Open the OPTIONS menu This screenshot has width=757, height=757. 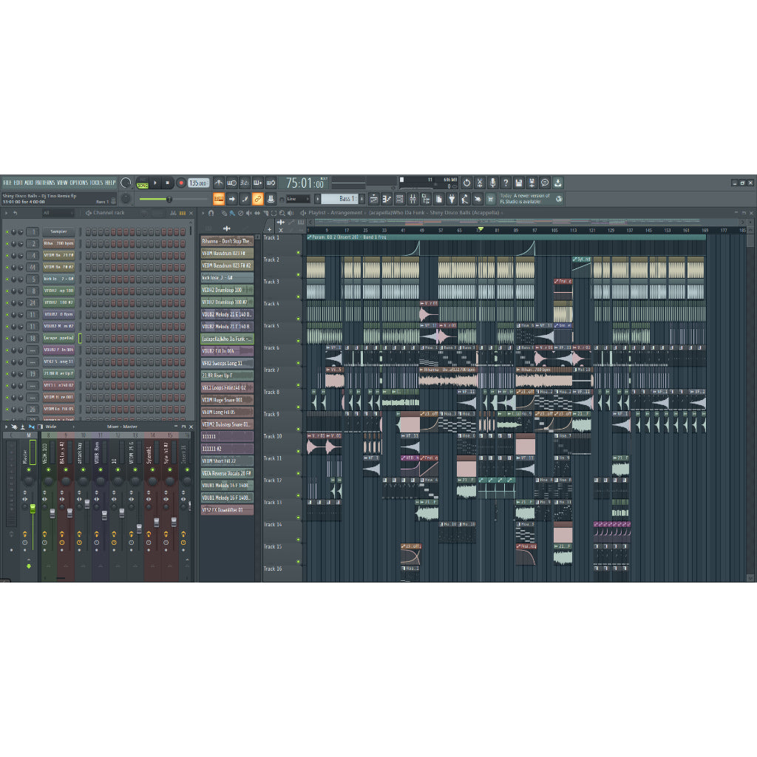78,180
